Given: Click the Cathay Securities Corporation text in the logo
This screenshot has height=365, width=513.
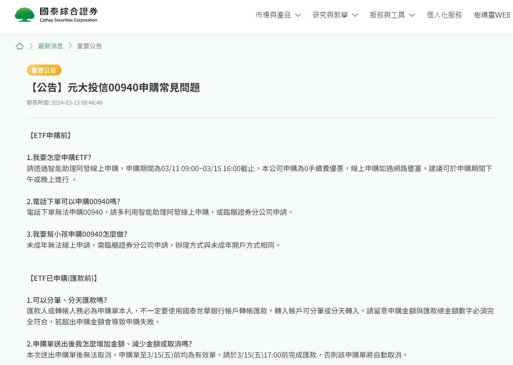Looking at the screenshot, I should pos(68,20).
